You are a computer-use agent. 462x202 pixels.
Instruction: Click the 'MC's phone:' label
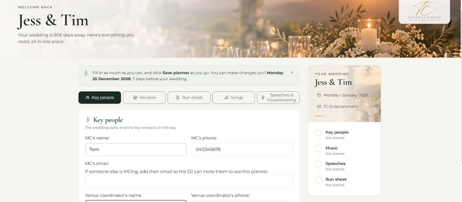[204, 138]
